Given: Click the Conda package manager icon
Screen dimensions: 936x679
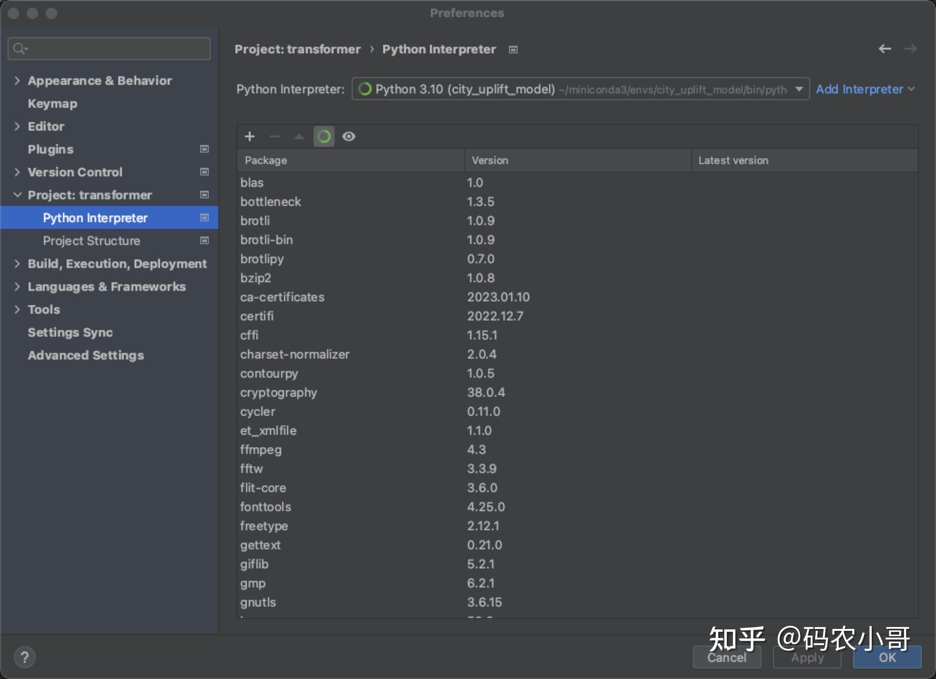Looking at the screenshot, I should click(x=324, y=136).
